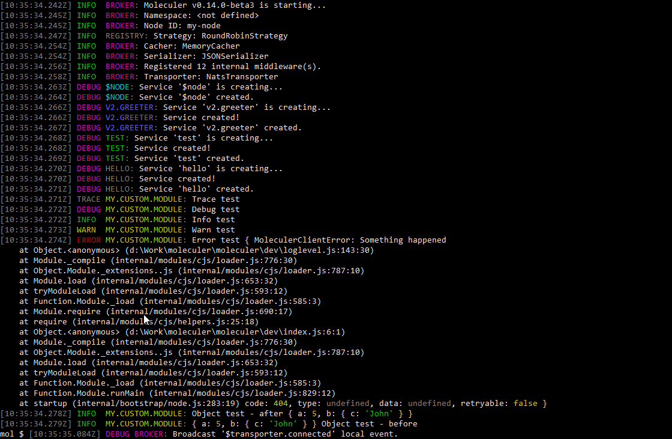The height and width of the screenshot is (439, 672).
Task: Click the red ERROR level label
Action: pos(88,240)
